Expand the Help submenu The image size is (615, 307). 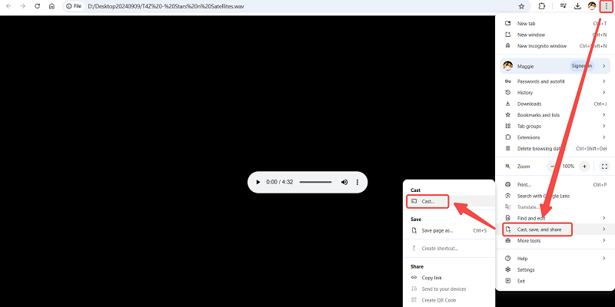coord(555,259)
